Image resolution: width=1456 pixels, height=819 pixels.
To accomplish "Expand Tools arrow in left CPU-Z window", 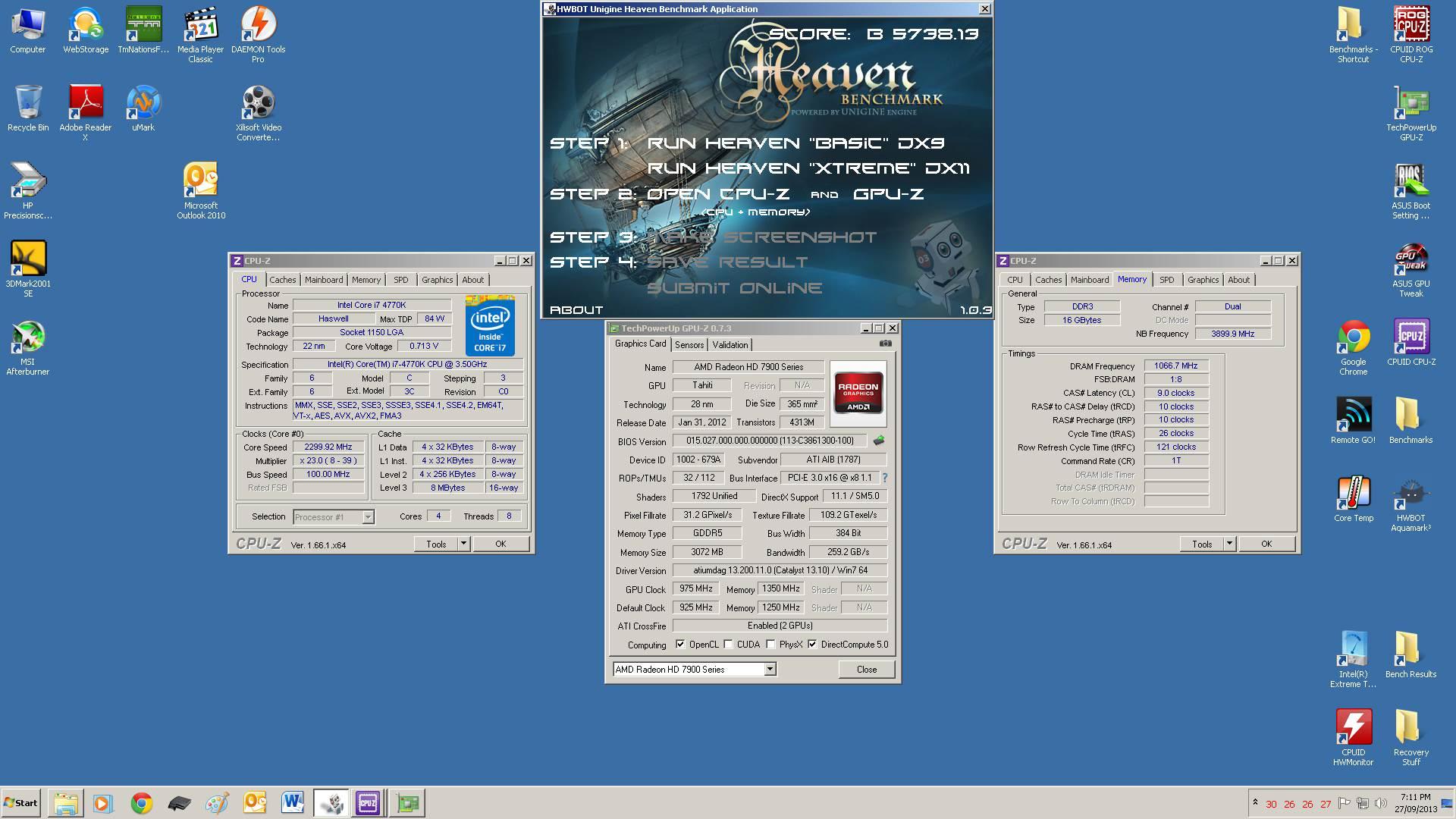I will click(463, 544).
